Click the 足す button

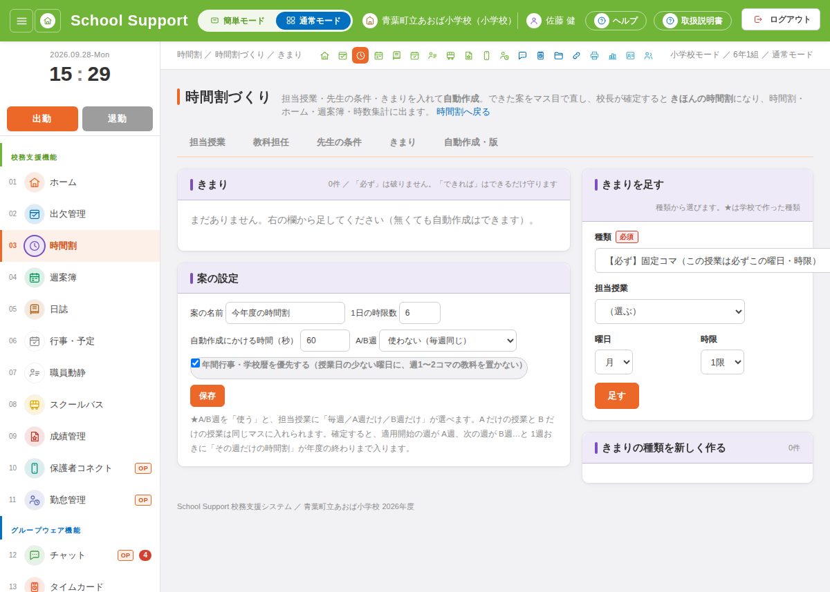pyautogui.click(x=617, y=396)
